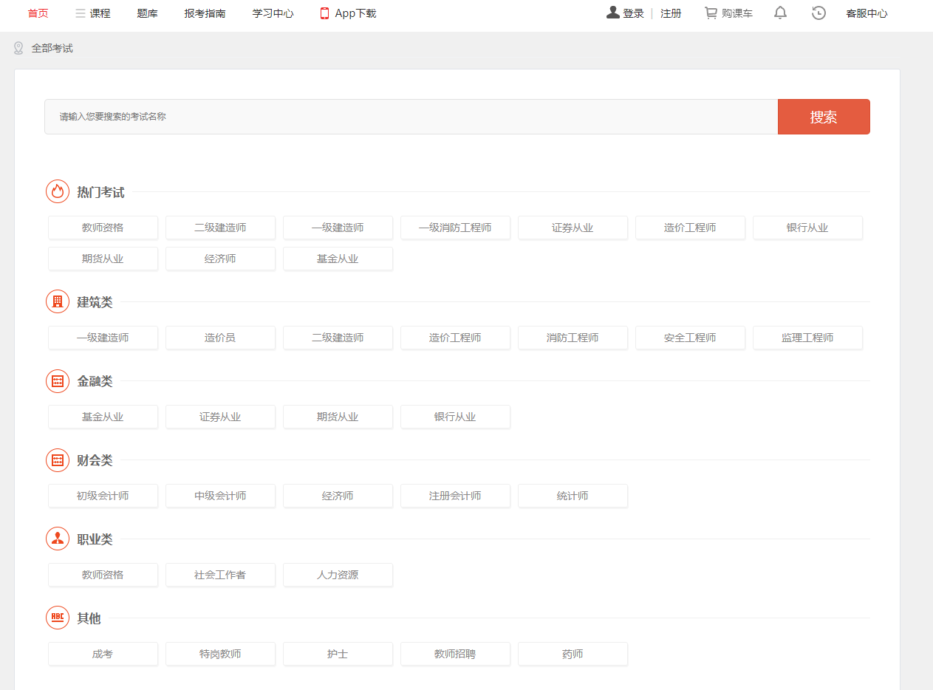Click the red phone icon for App下载
933x690 pixels.
coord(324,13)
